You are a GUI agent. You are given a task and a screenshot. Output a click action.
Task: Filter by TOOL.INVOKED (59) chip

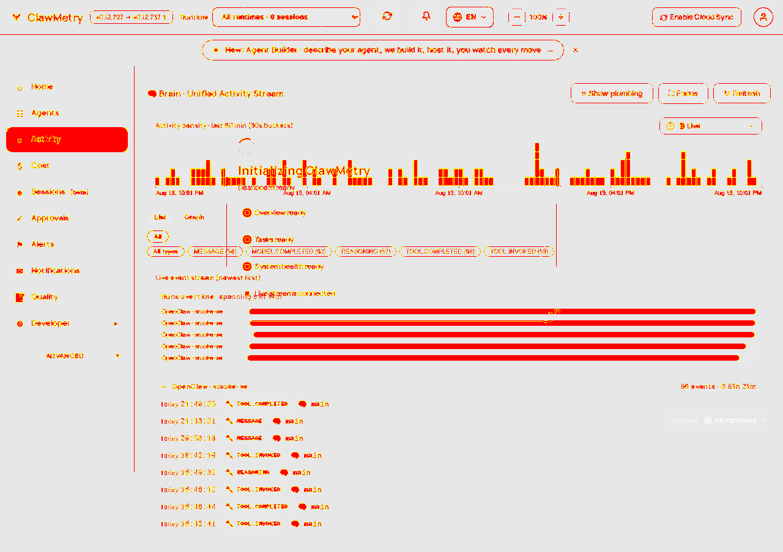click(519, 252)
